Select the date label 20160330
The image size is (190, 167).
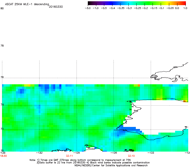(56, 7)
